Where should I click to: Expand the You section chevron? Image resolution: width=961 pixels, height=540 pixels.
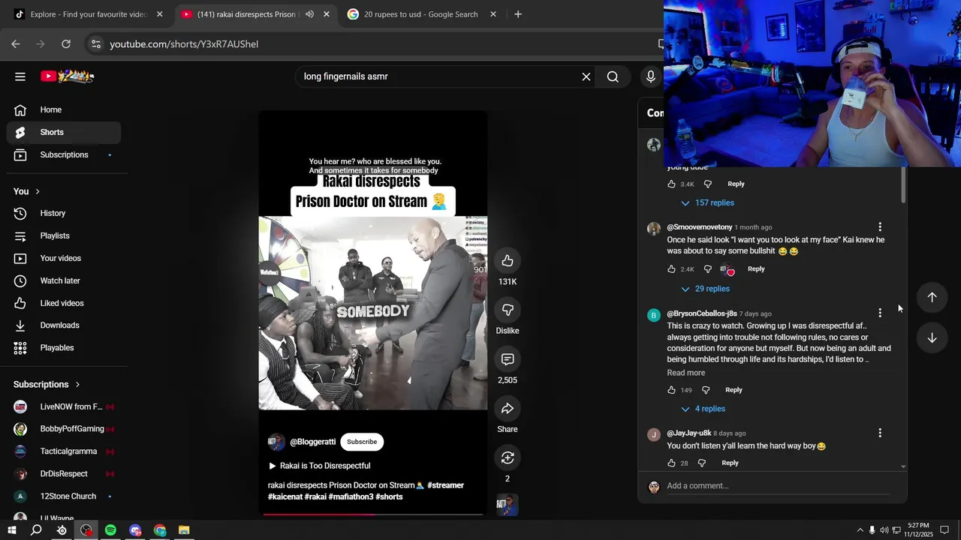38,191
